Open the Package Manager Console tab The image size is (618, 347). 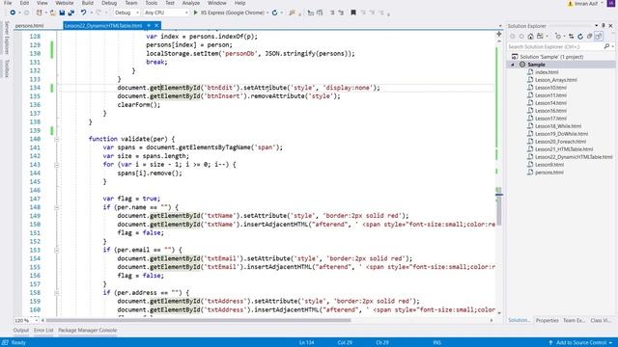[88, 330]
